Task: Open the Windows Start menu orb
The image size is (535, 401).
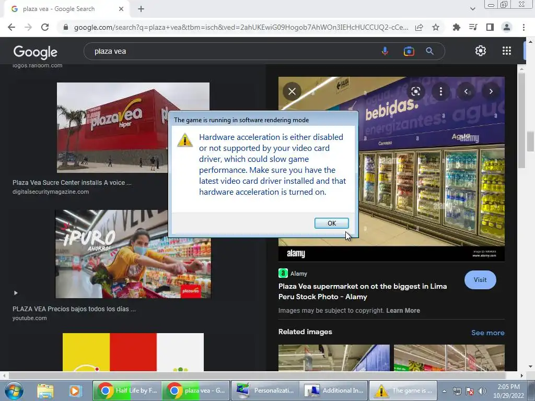Action: pyautogui.click(x=14, y=391)
